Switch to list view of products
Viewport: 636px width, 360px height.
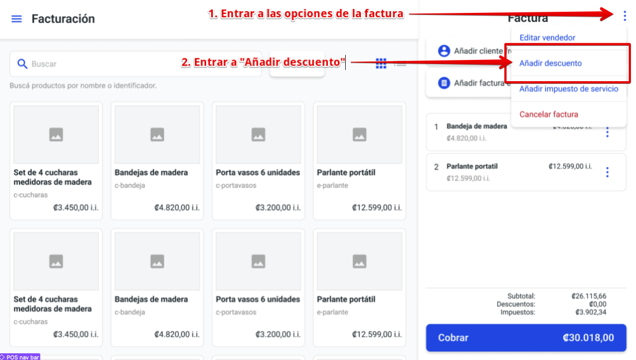[x=400, y=64]
